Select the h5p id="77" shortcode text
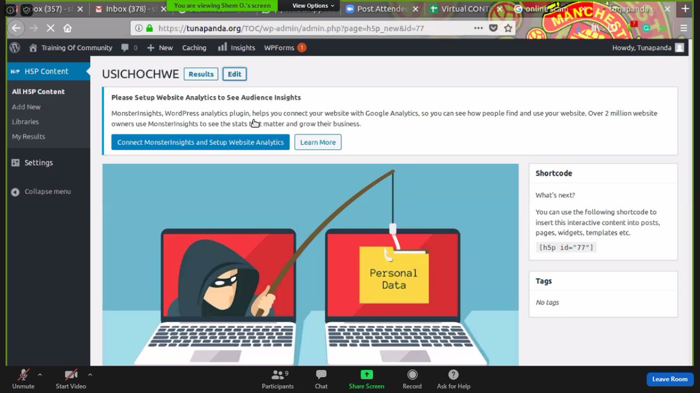The image size is (700, 393). pyautogui.click(x=566, y=247)
